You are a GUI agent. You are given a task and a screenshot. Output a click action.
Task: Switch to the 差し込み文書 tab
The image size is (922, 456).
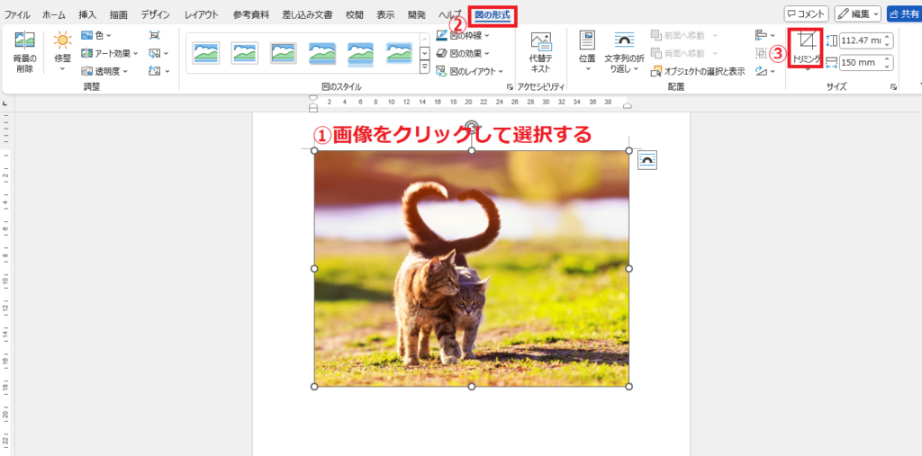(307, 14)
